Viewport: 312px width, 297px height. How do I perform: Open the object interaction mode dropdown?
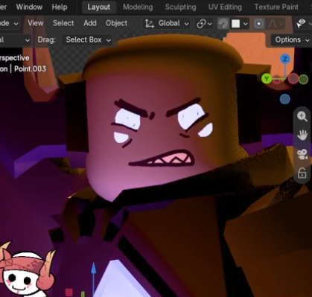[x=10, y=24]
